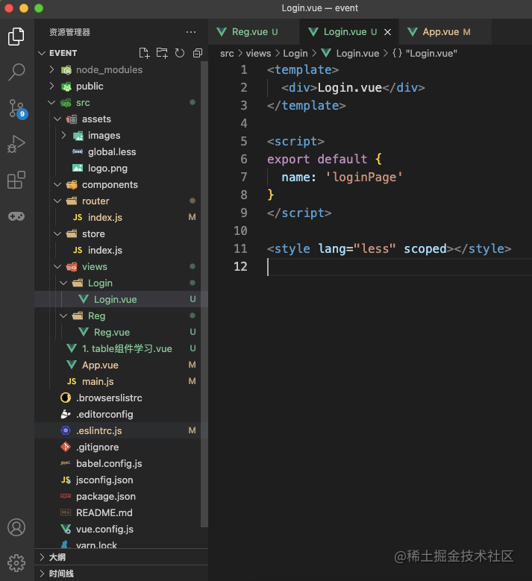The height and width of the screenshot is (581, 532).
Task: Open the 1. table组件学习.vue file
Action: click(121, 348)
